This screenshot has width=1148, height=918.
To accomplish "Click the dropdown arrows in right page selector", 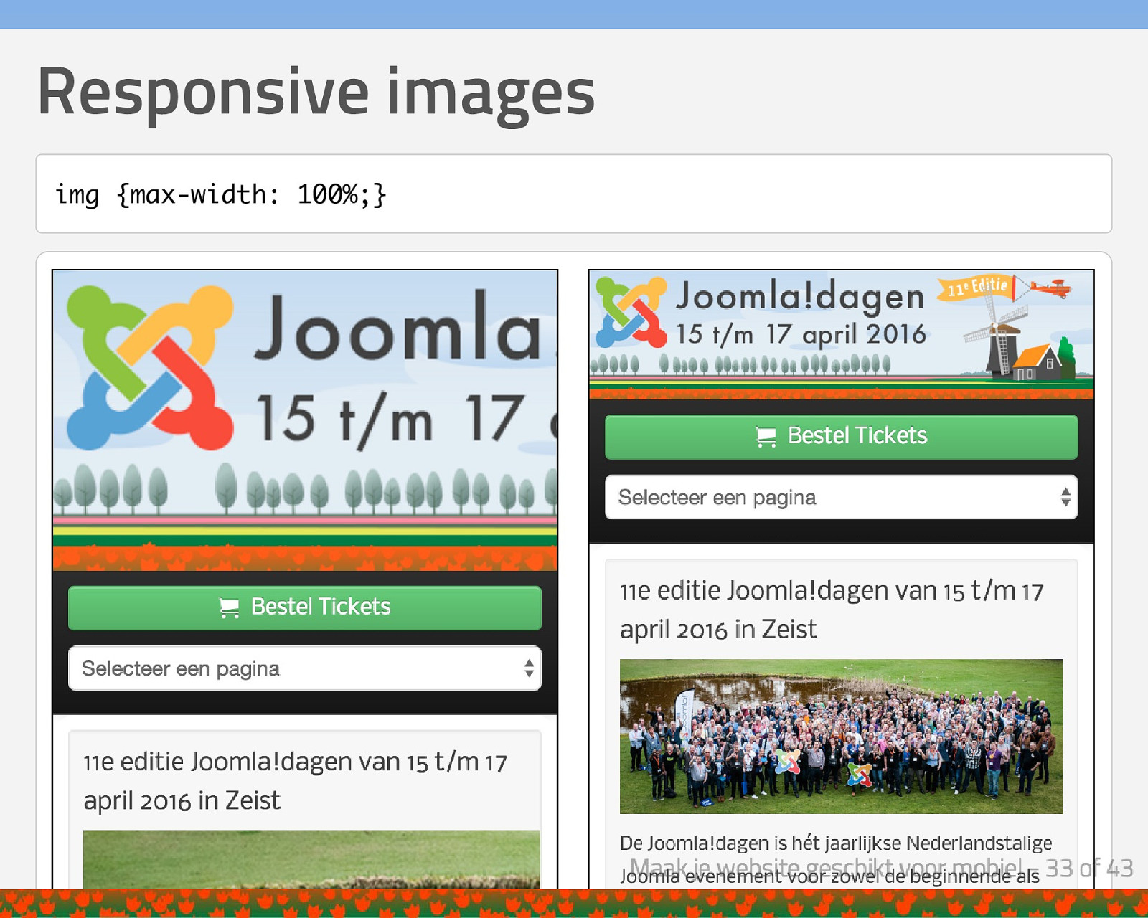I will tap(1065, 497).
